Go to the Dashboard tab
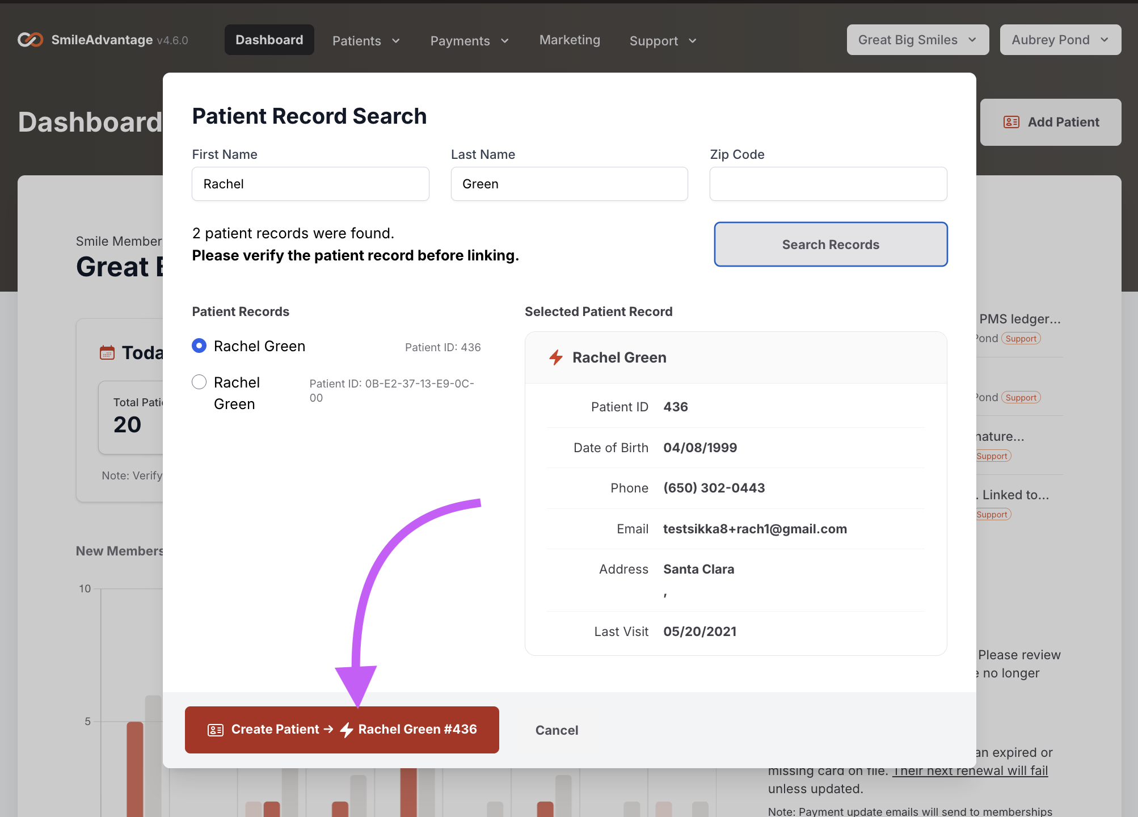1138x817 pixels. pos(269,40)
